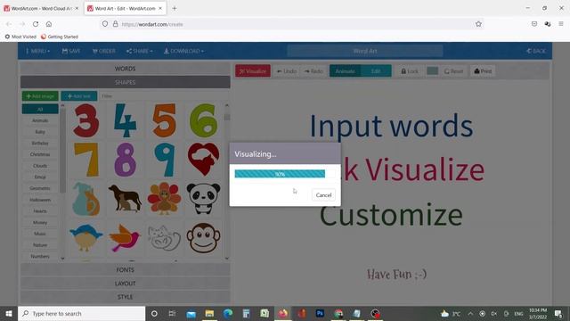
Task: Choose the turkey shape
Action: (164, 198)
